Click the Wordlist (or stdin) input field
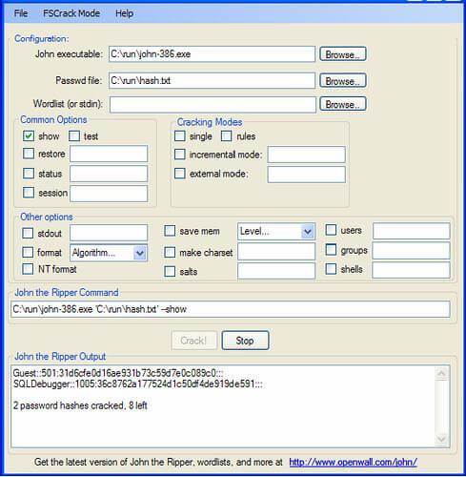Screen dimensions: 466x477 (213, 105)
